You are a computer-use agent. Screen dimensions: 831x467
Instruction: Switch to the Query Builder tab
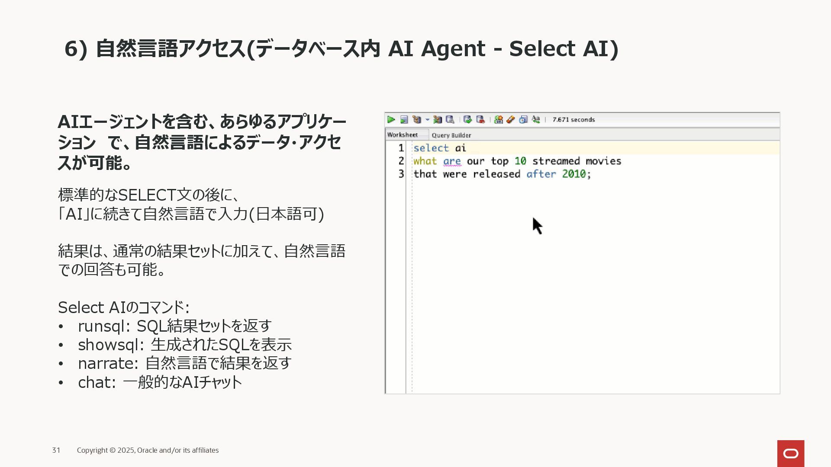point(451,135)
